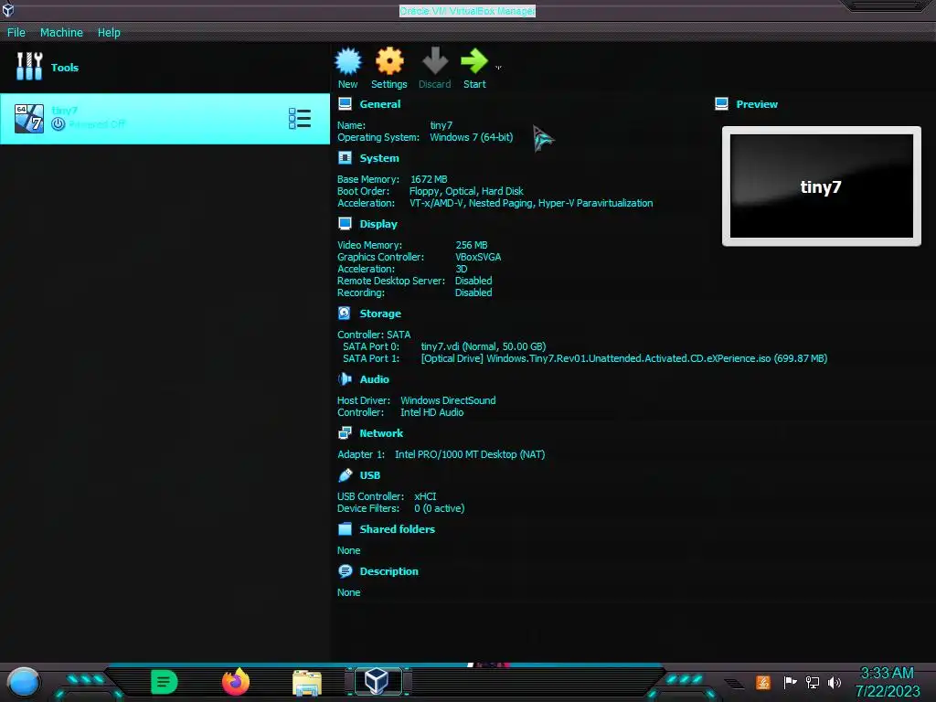Open the Help menu

[109, 32]
